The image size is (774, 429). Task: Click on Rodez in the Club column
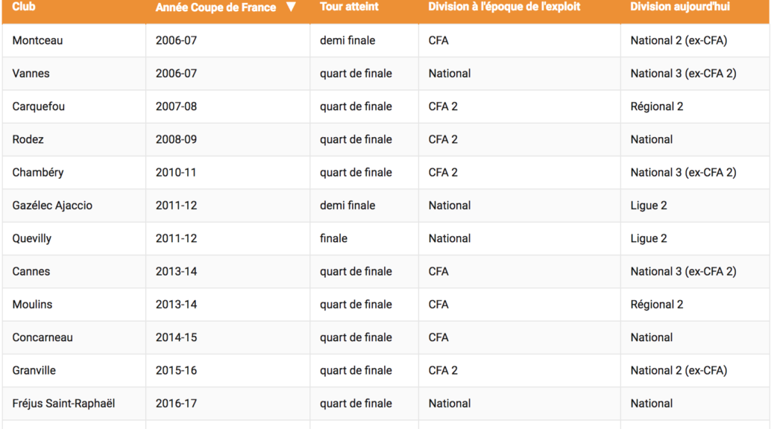28,139
